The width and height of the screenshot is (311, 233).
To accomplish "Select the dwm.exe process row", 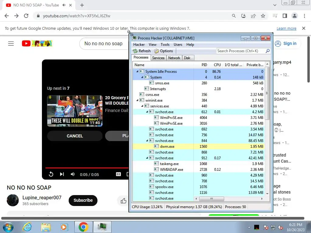I will click(199, 147).
